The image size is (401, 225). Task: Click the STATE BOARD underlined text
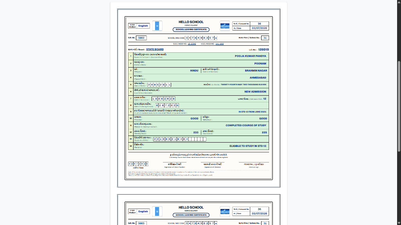click(x=155, y=50)
